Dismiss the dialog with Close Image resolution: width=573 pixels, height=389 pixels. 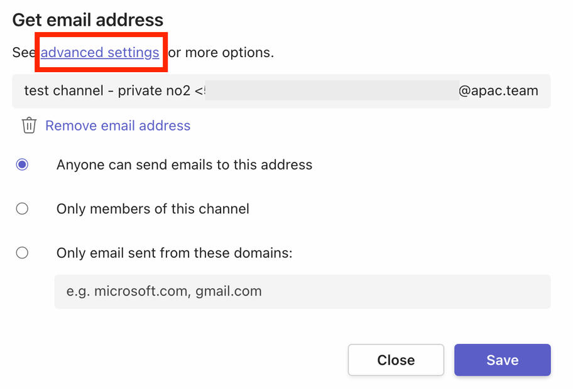[396, 360]
